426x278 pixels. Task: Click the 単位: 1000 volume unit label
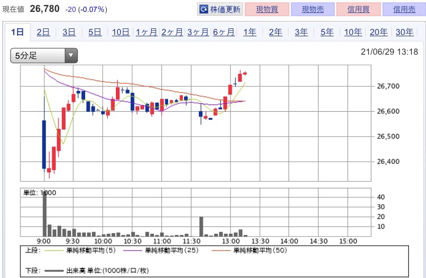point(40,193)
